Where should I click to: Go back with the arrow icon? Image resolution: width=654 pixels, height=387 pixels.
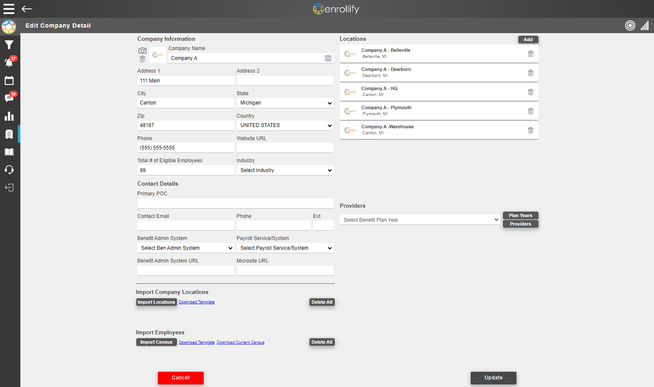coord(27,9)
